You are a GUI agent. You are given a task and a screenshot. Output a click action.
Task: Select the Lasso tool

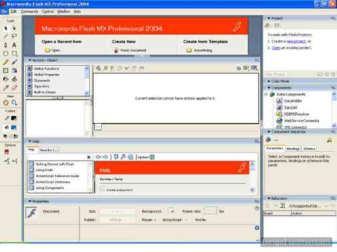pos(14,36)
